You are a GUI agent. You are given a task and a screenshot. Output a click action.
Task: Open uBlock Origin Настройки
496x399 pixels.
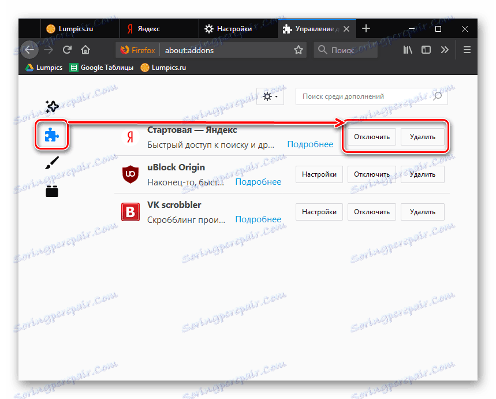click(319, 174)
